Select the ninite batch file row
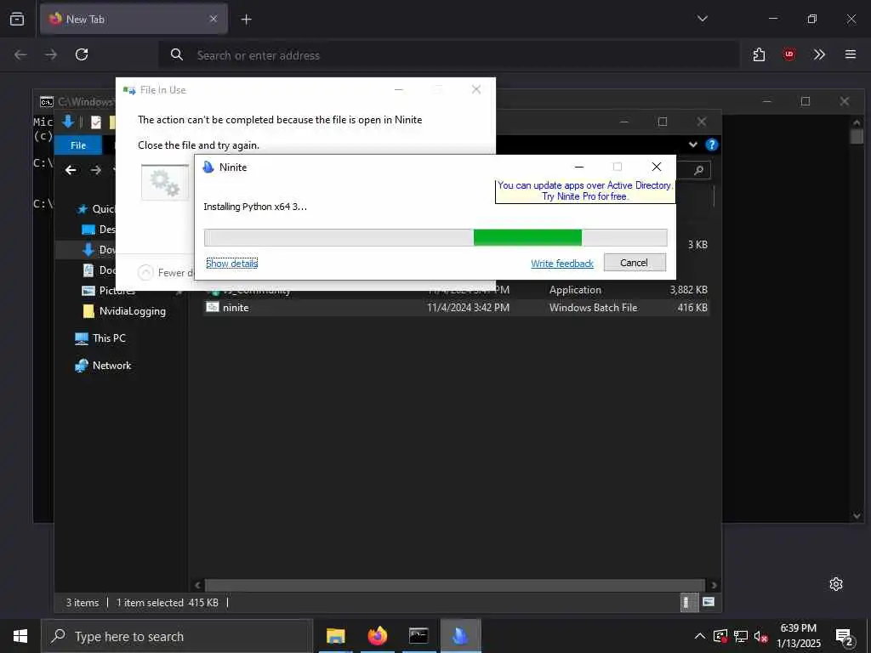 [x=457, y=308]
